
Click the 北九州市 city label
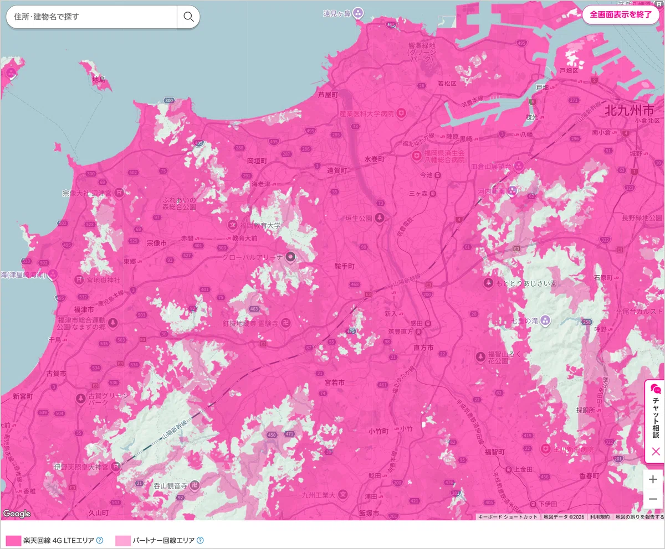(630, 110)
